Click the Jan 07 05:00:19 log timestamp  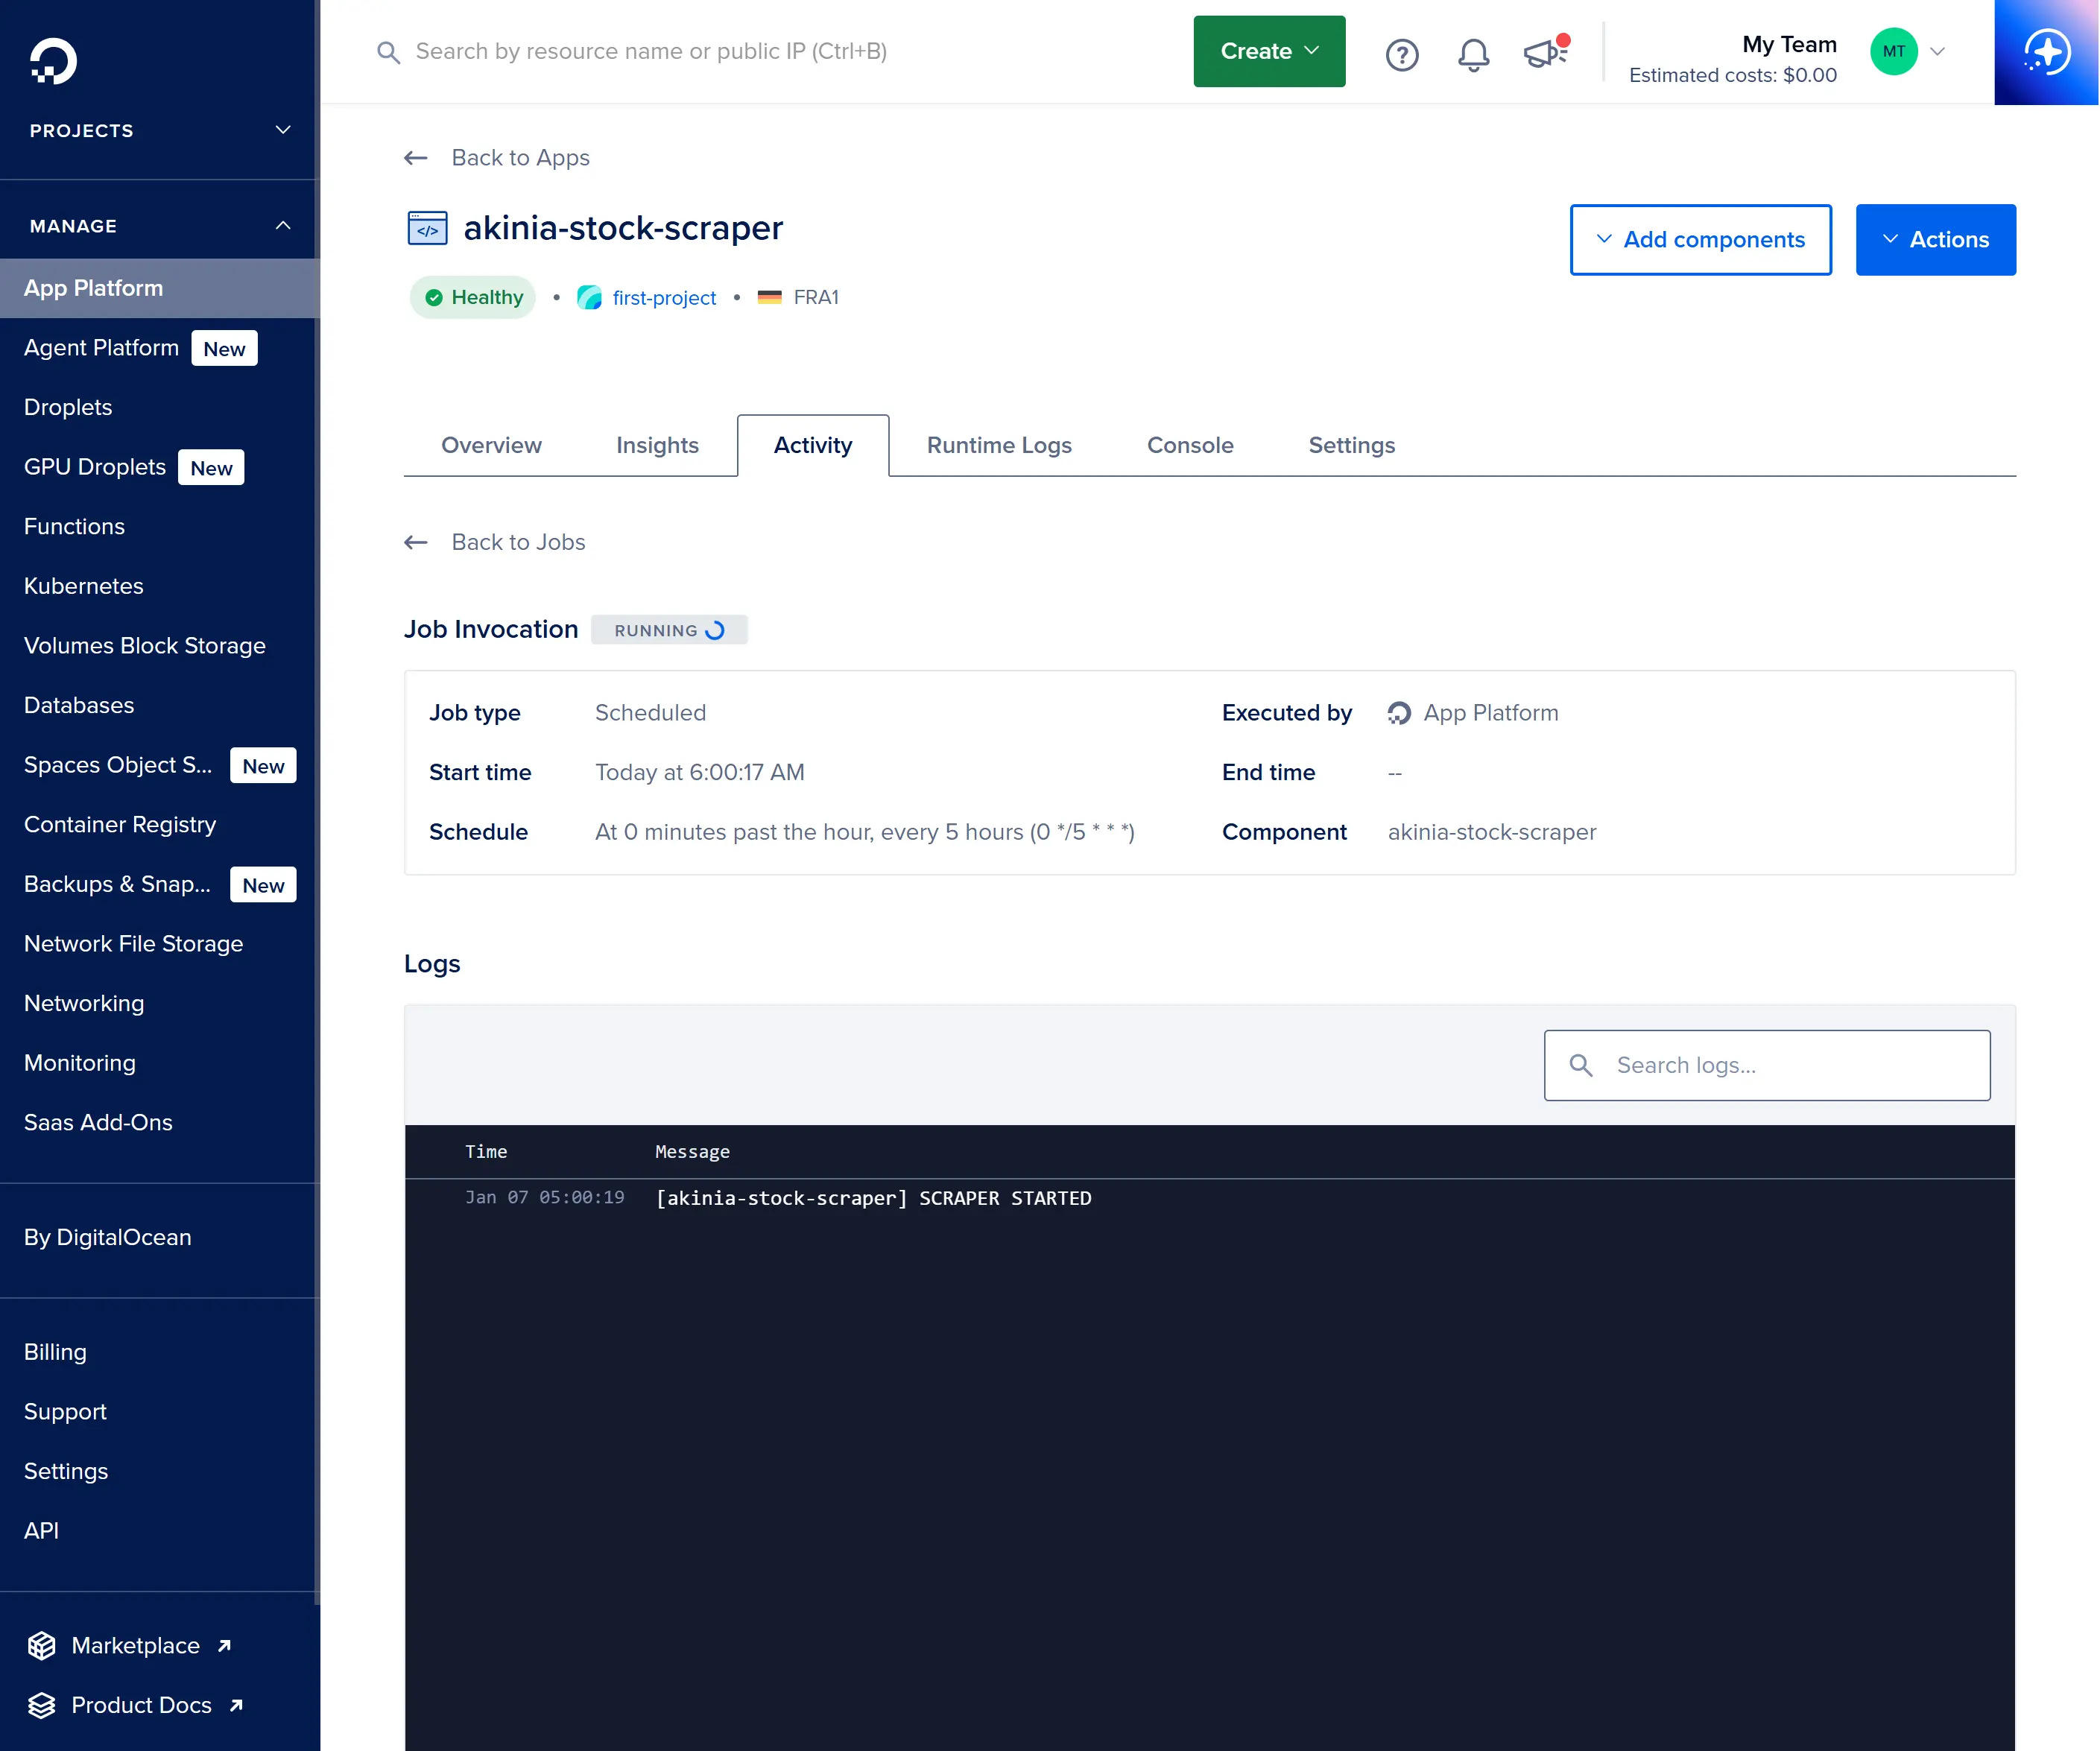(x=544, y=1198)
